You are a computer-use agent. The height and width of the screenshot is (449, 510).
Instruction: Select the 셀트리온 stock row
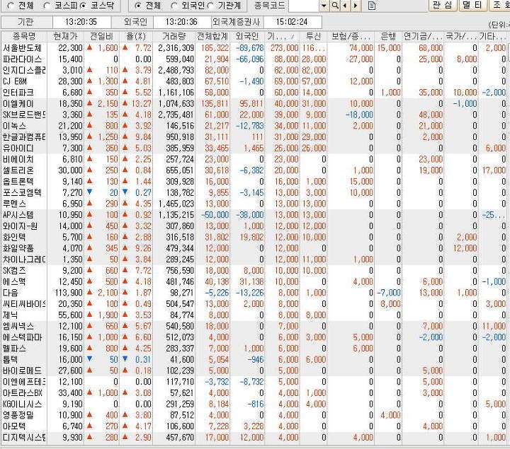tap(254, 170)
